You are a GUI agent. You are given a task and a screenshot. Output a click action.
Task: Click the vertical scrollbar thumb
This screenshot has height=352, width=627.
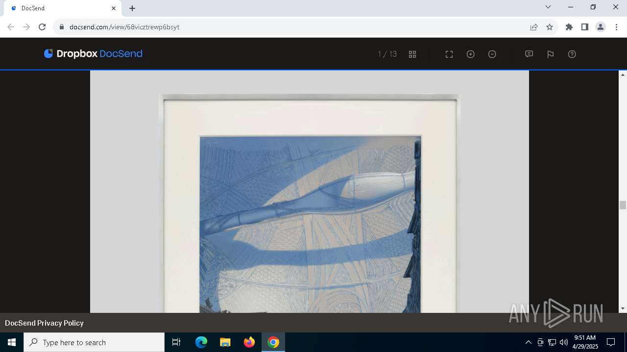(623, 205)
